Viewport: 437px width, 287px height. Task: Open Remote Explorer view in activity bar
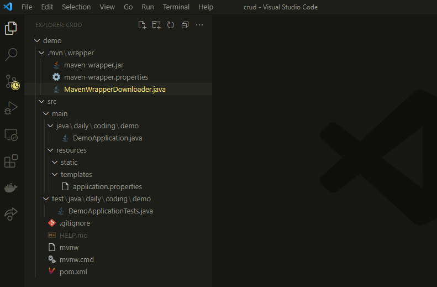[x=11, y=135]
